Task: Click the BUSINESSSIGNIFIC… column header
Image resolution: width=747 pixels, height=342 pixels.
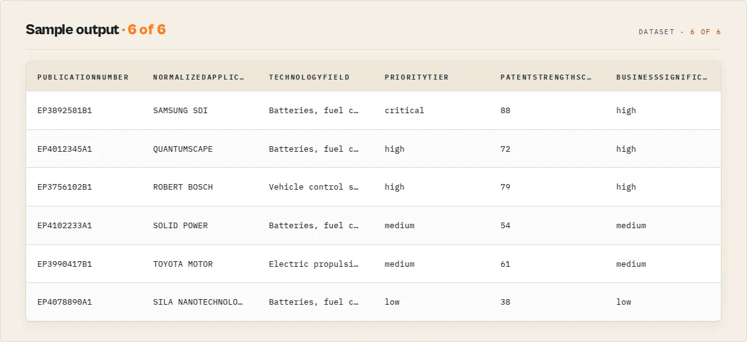Action: [x=662, y=78]
